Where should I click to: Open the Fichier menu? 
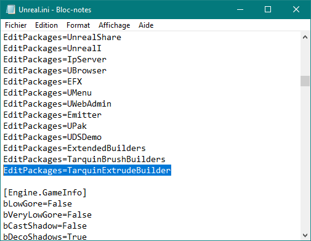coord(15,25)
